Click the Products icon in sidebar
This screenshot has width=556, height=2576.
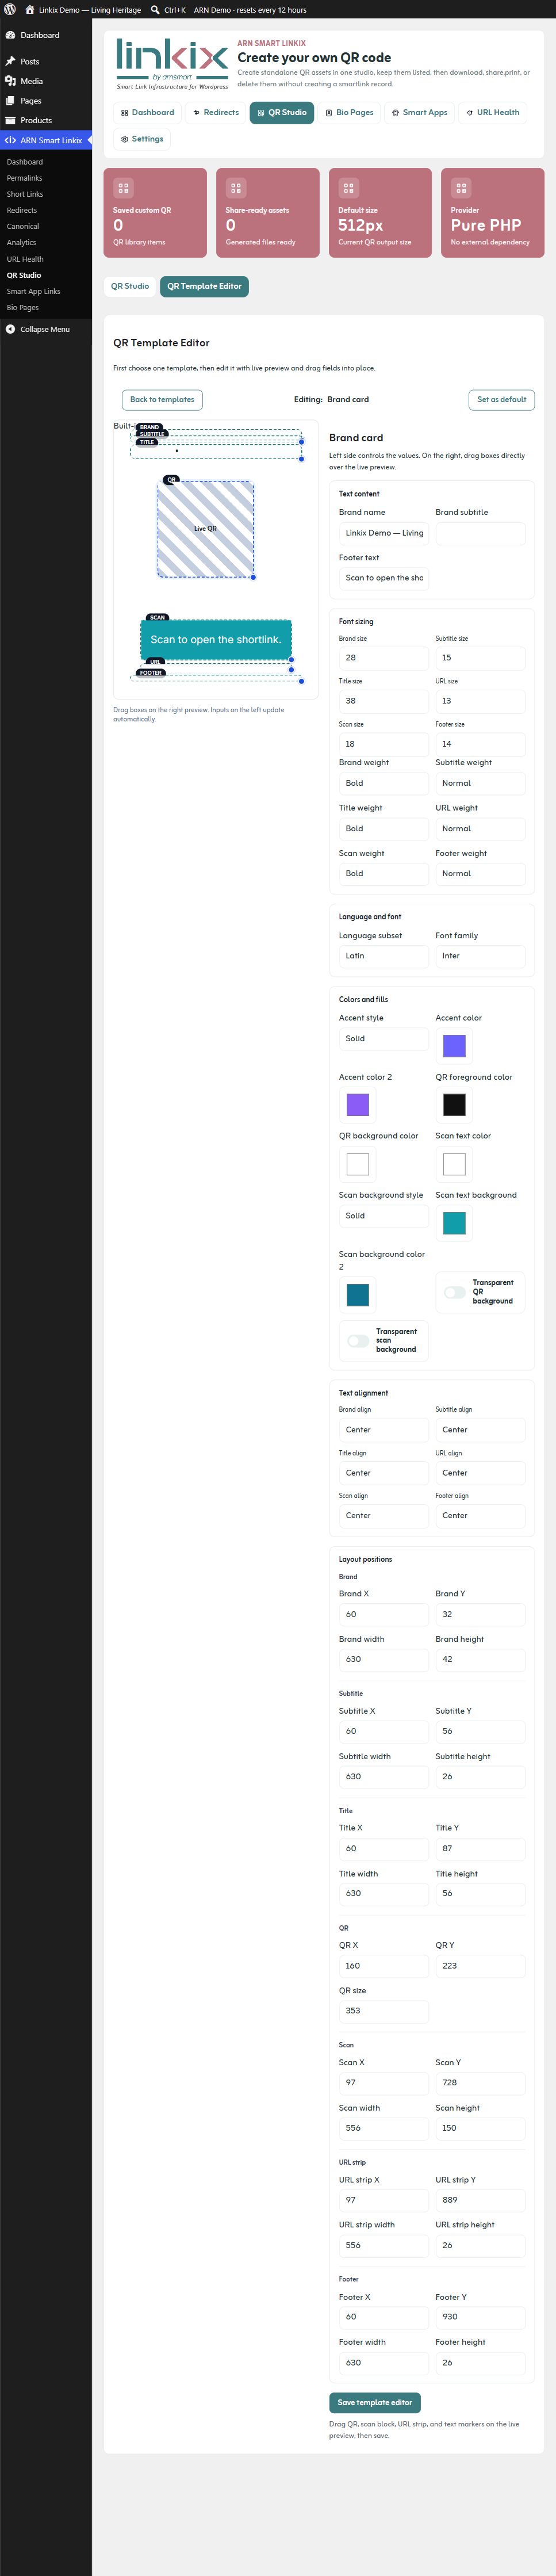[x=10, y=120]
